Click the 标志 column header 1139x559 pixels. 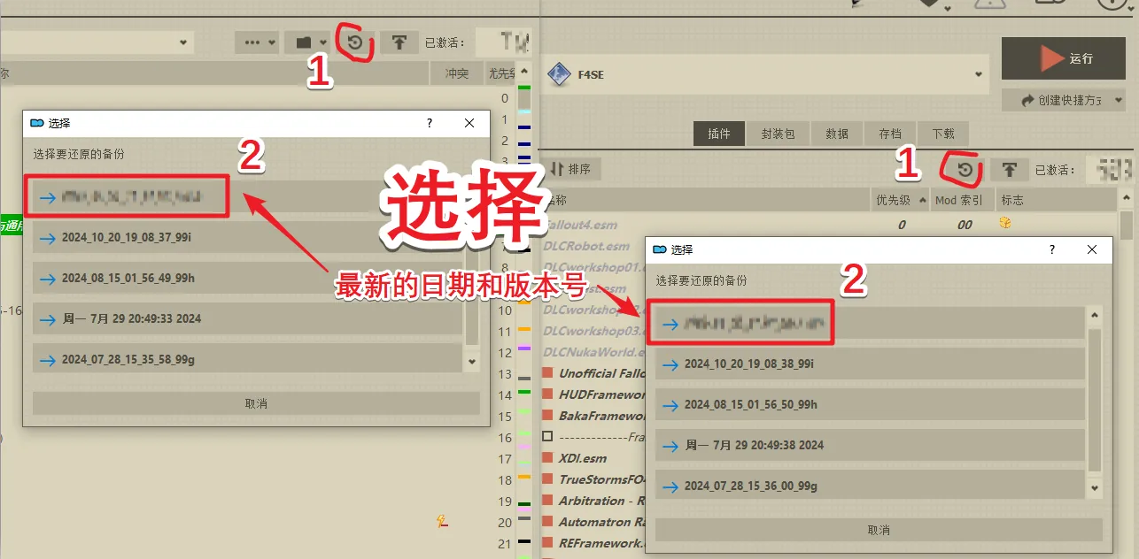pyautogui.click(x=1056, y=200)
